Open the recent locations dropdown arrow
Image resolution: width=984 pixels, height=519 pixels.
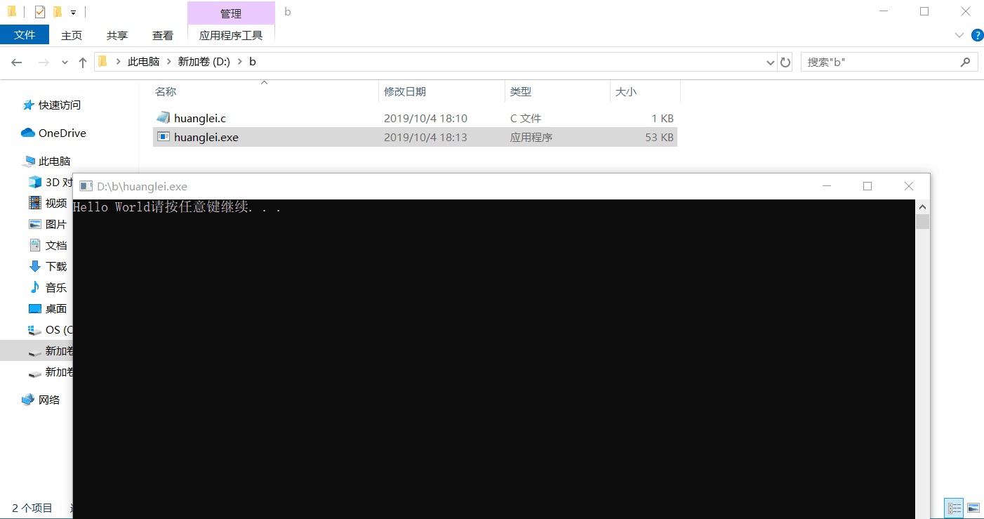(x=65, y=63)
